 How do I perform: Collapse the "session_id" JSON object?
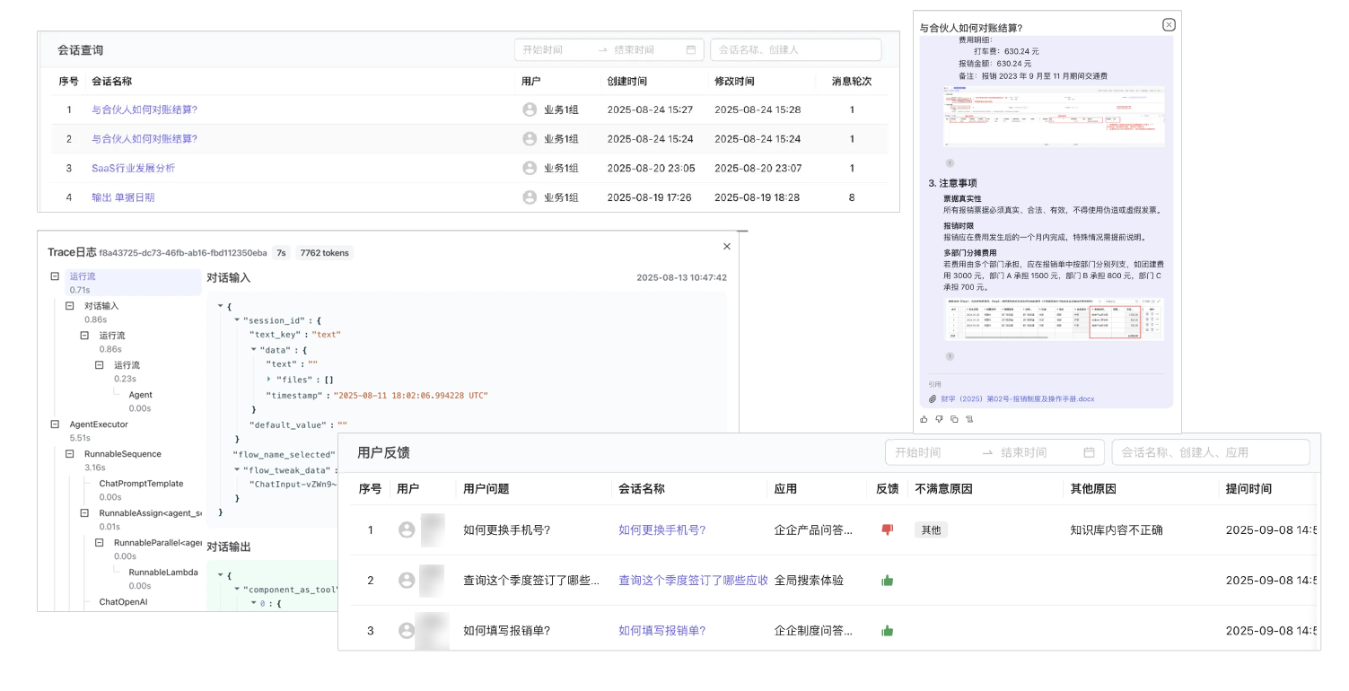pyautogui.click(x=236, y=320)
